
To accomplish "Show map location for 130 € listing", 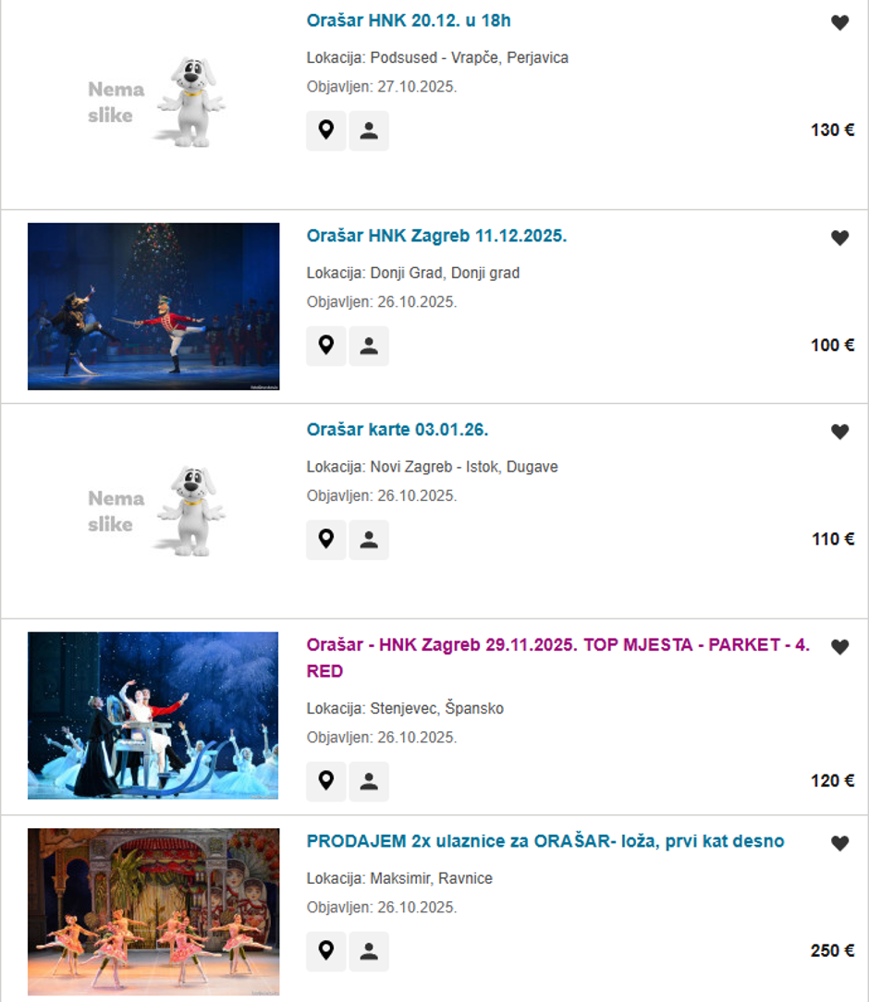I will coord(325,130).
